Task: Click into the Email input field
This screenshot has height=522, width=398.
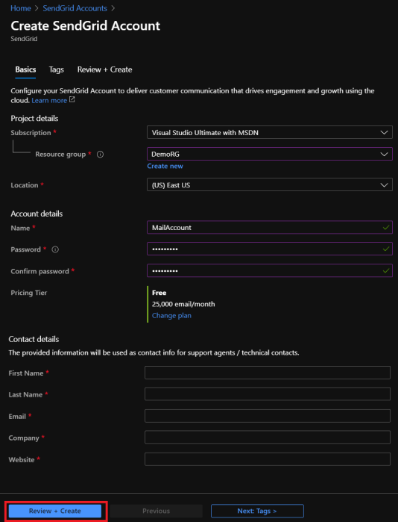Action: point(268,416)
